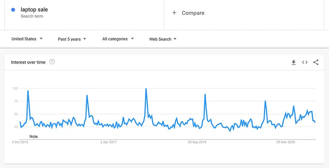
Task: Share the Interest over time chart
Action: (x=316, y=62)
